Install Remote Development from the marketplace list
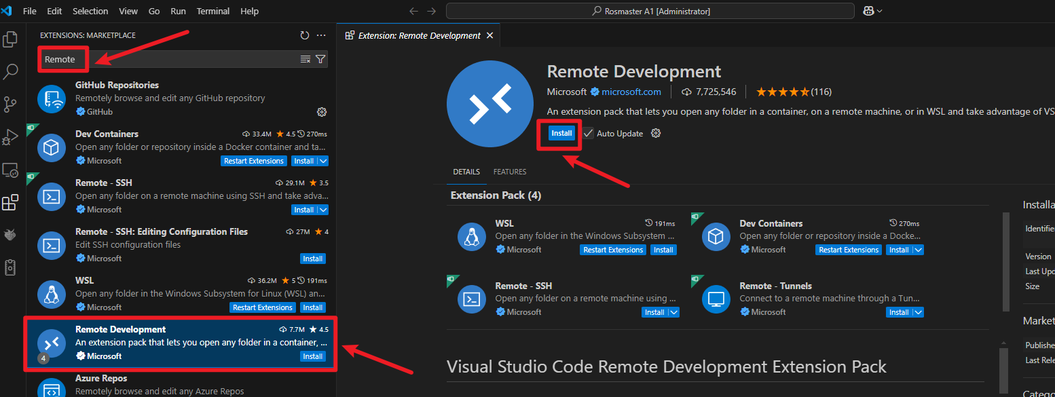This screenshot has width=1055, height=397. tap(313, 356)
